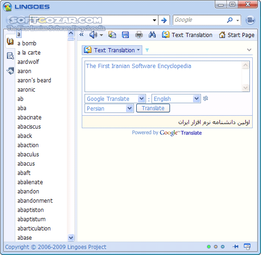Image resolution: width=261 pixels, height=255 pixels.
Task: Click inside the source text area
Action: 163,76
